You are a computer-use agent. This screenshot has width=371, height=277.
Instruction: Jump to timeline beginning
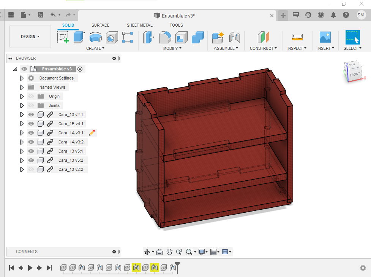pyautogui.click(x=11, y=268)
